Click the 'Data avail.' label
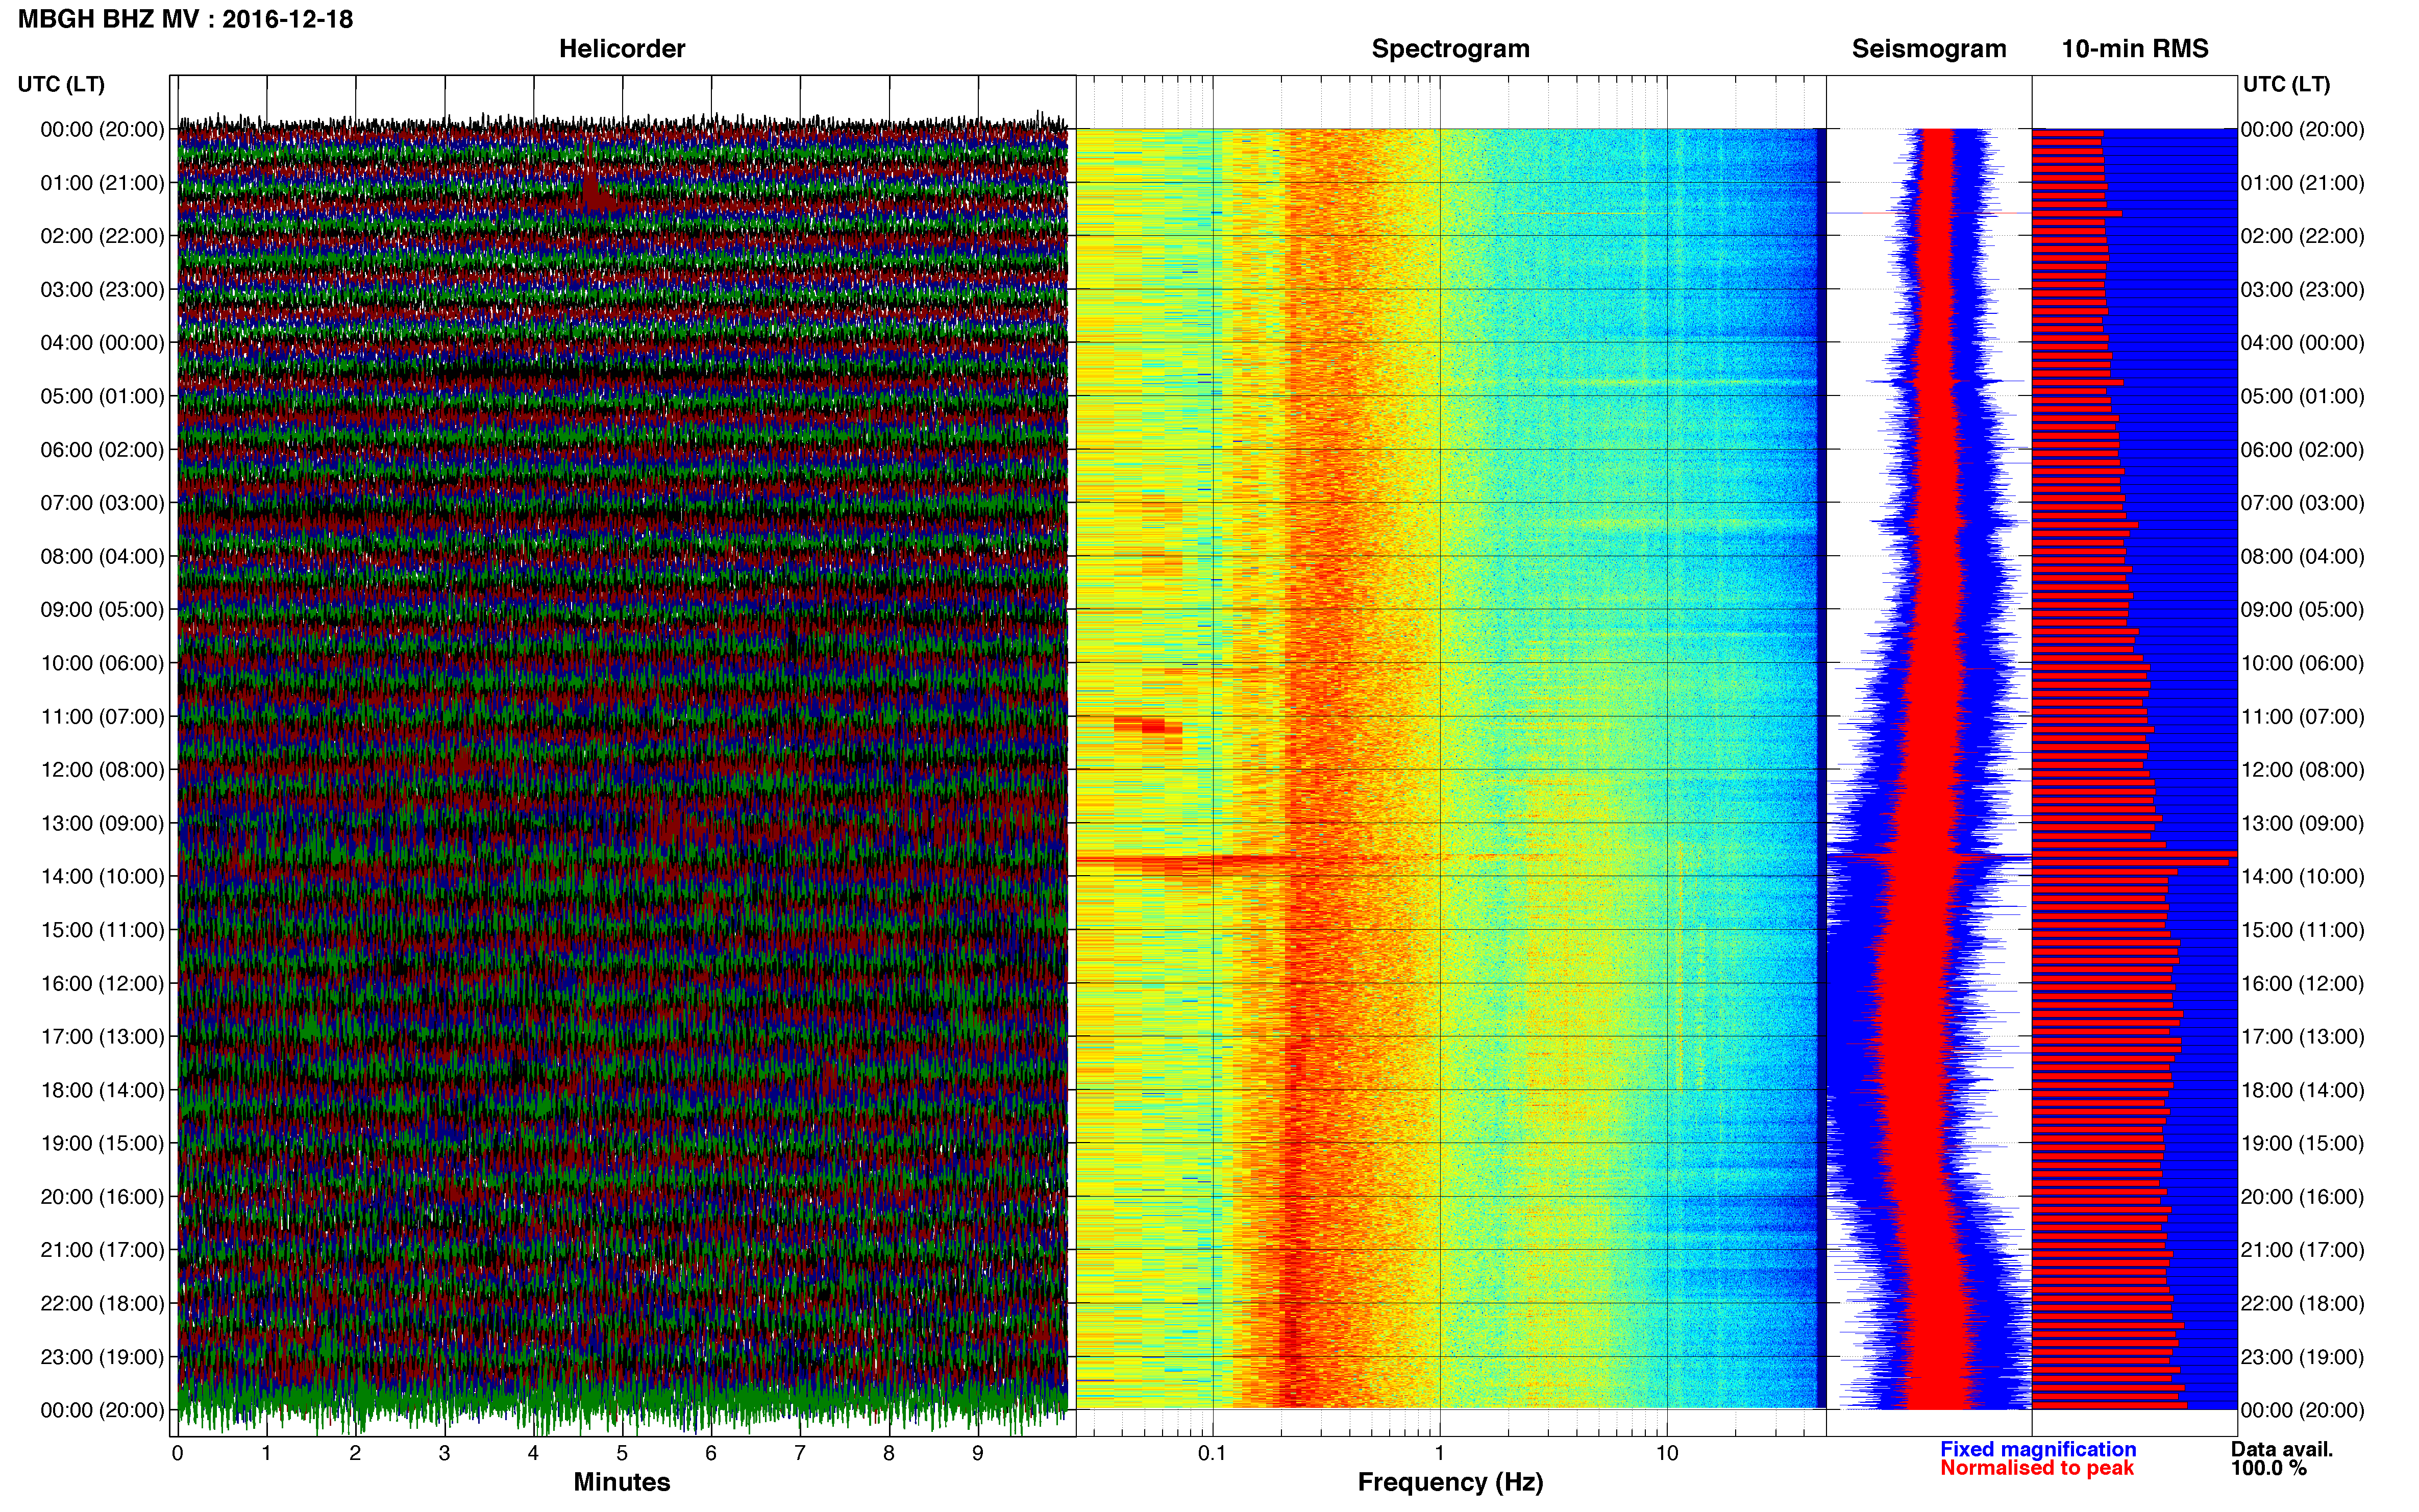The width and height of the screenshot is (2419, 1512). (x=2282, y=1449)
